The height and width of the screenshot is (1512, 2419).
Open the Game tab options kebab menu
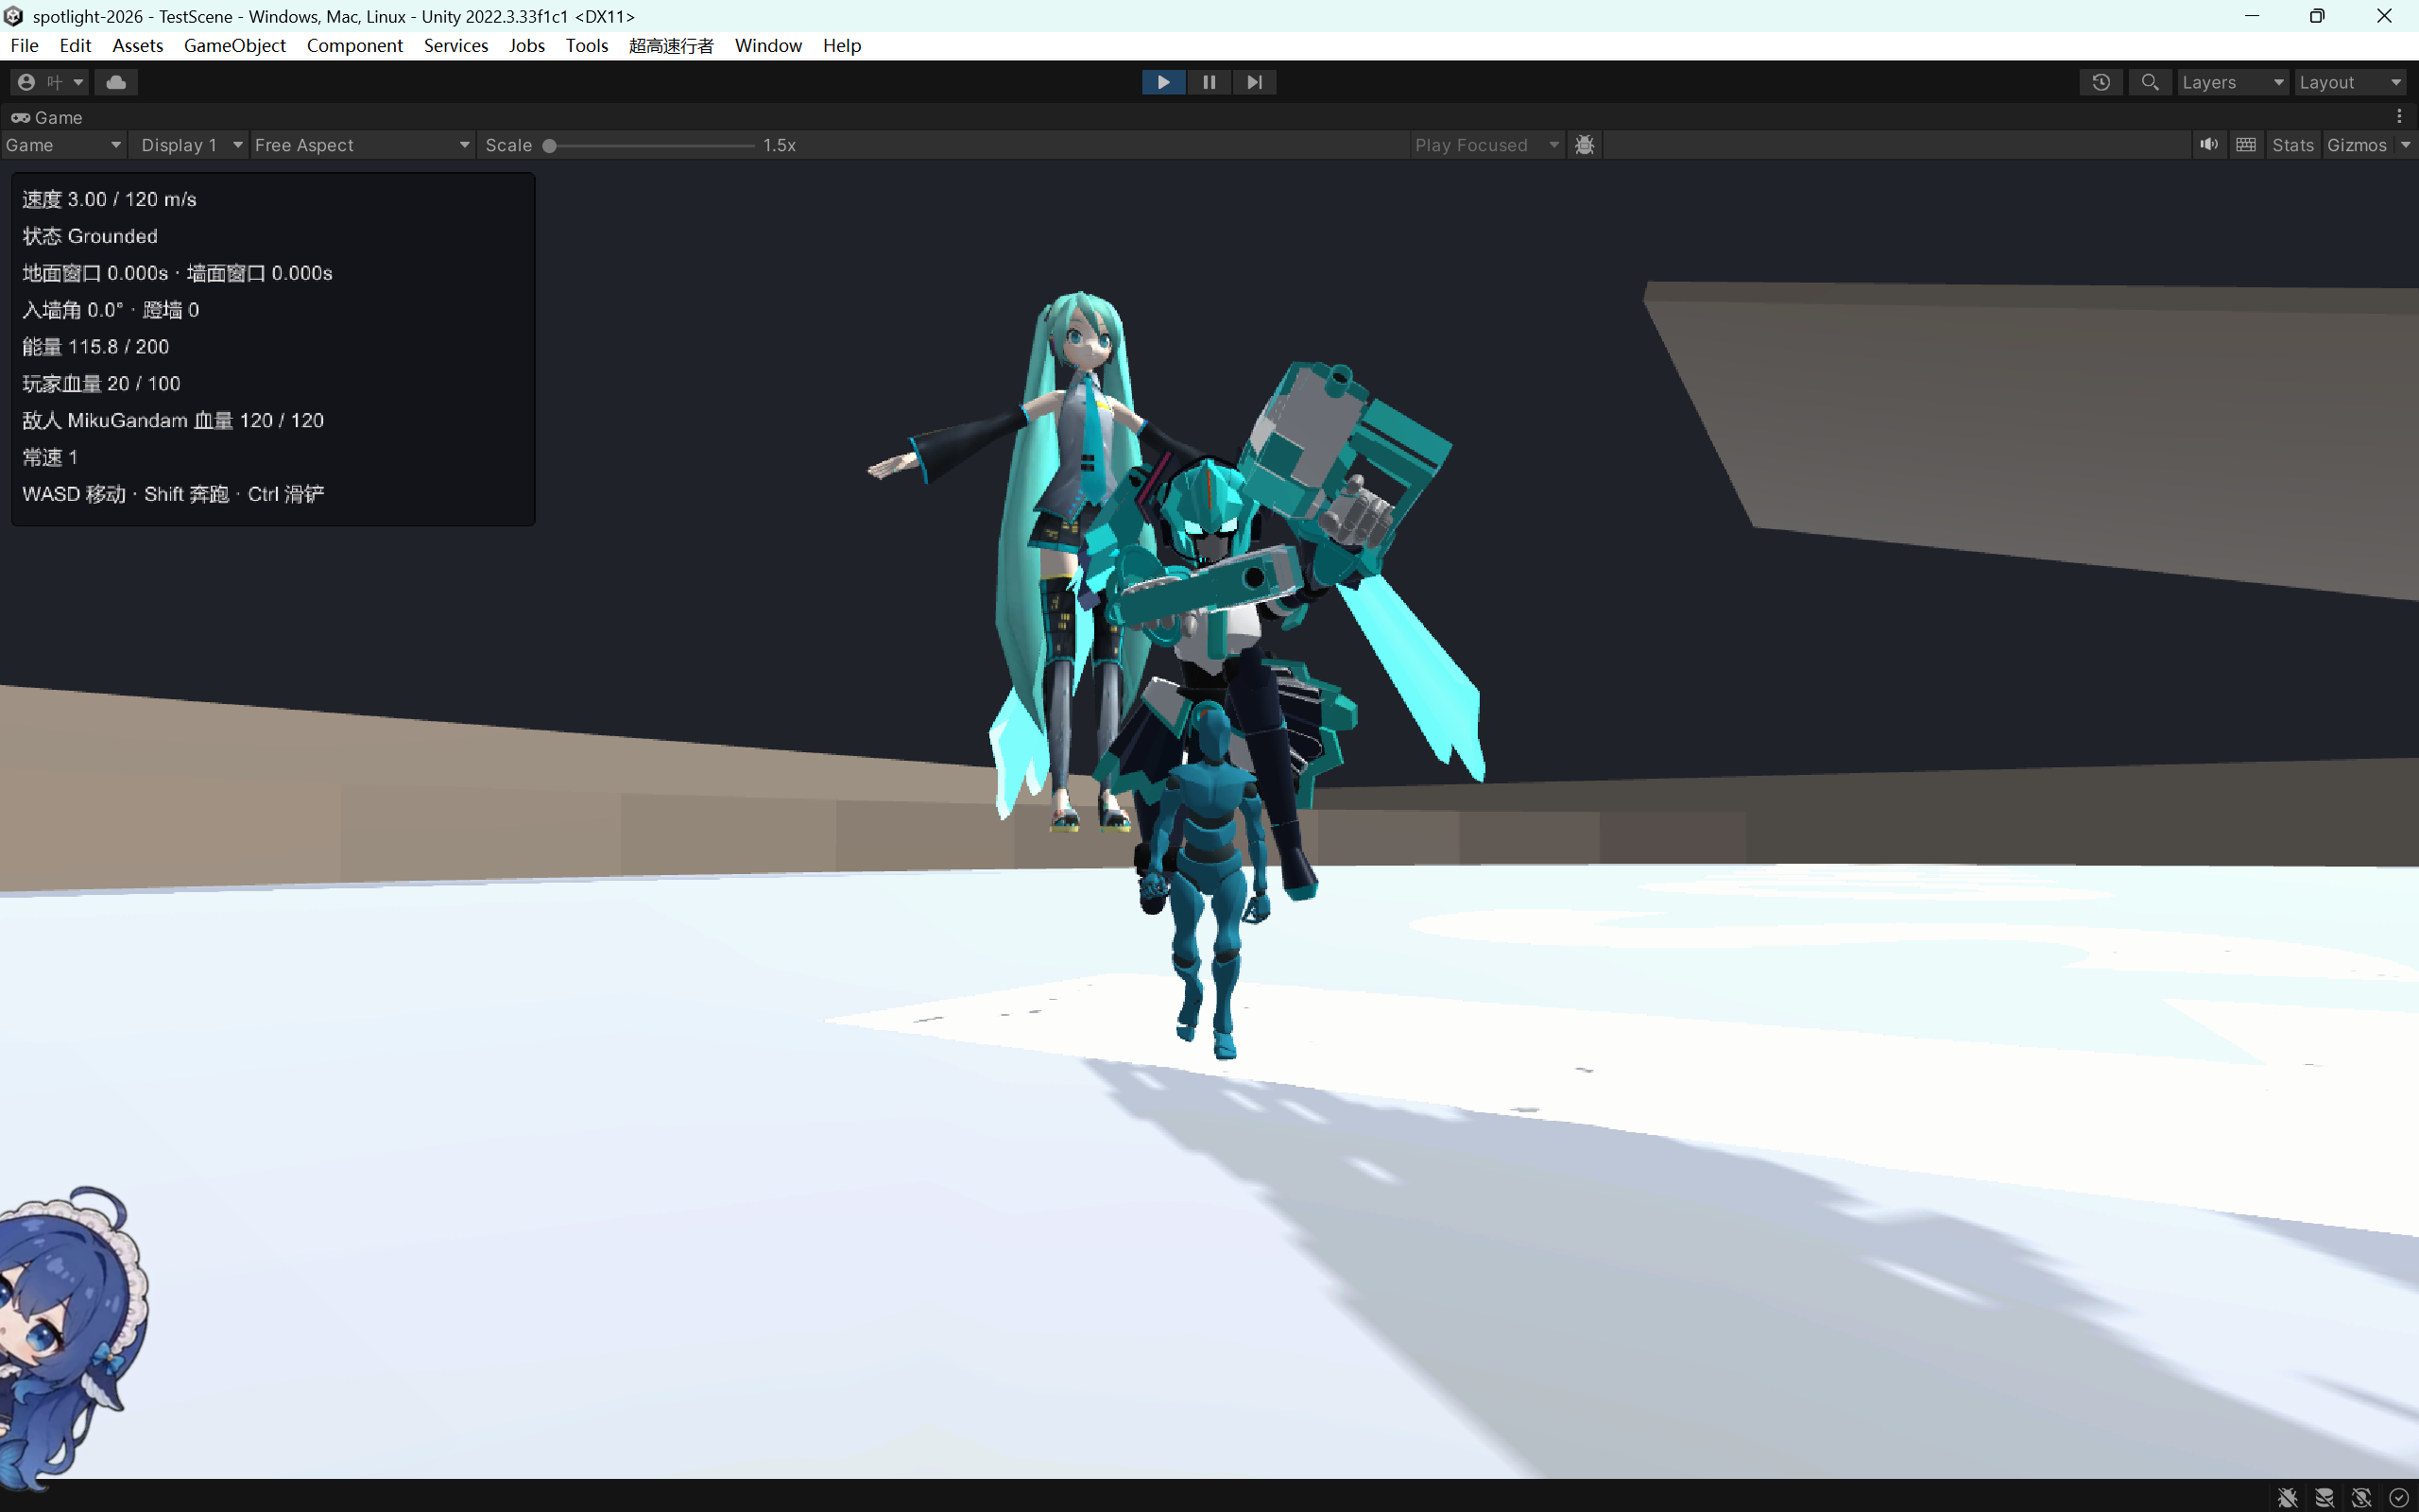click(2399, 117)
